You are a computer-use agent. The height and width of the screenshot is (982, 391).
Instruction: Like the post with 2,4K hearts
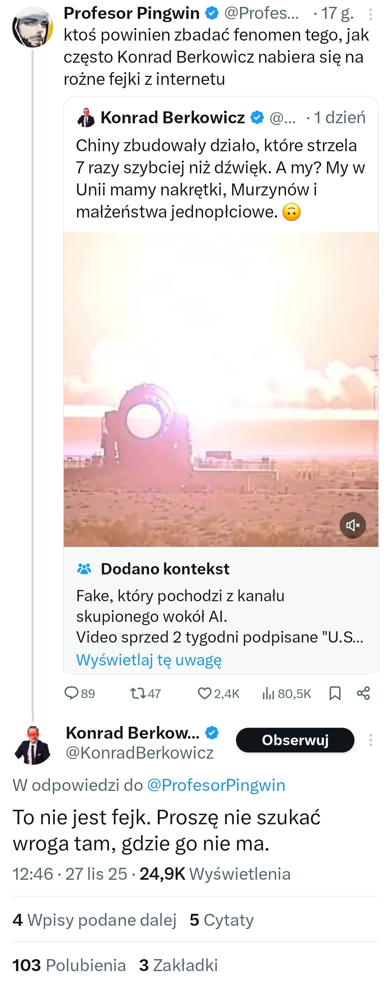click(205, 693)
